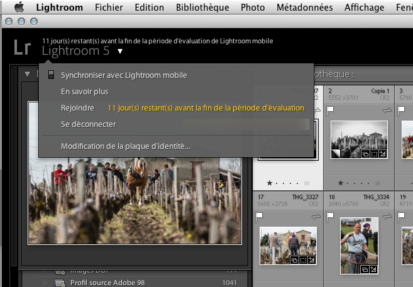The image size is (413, 287).
Task: Select thumbnail of photo 17 THG_3327
Action: [x=288, y=246]
